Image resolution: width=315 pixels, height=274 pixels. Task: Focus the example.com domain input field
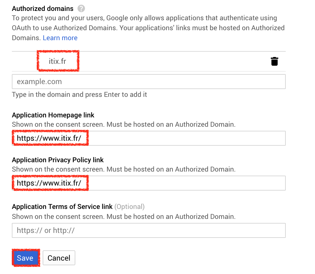click(148, 82)
